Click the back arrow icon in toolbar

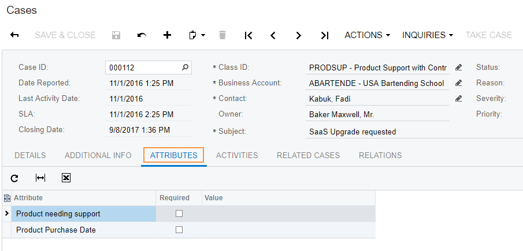tap(15, 35)
